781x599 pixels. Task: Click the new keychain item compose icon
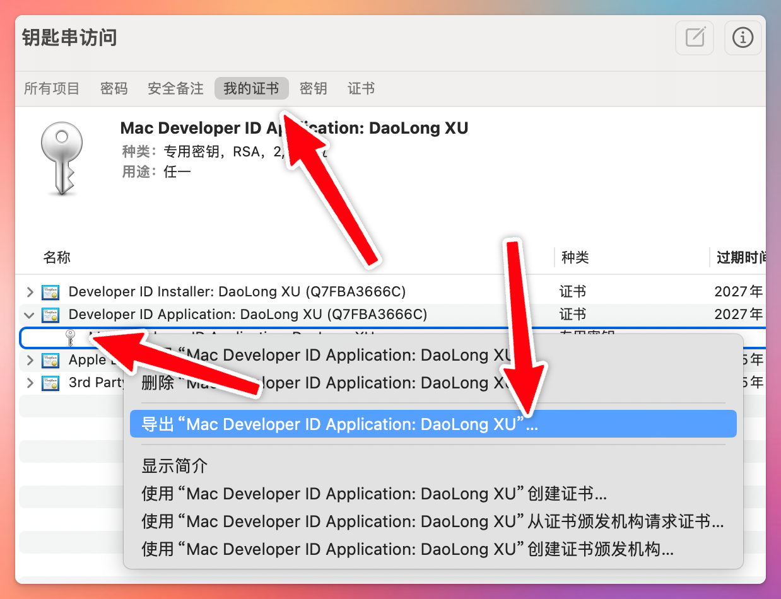click(x=695, y=38)
